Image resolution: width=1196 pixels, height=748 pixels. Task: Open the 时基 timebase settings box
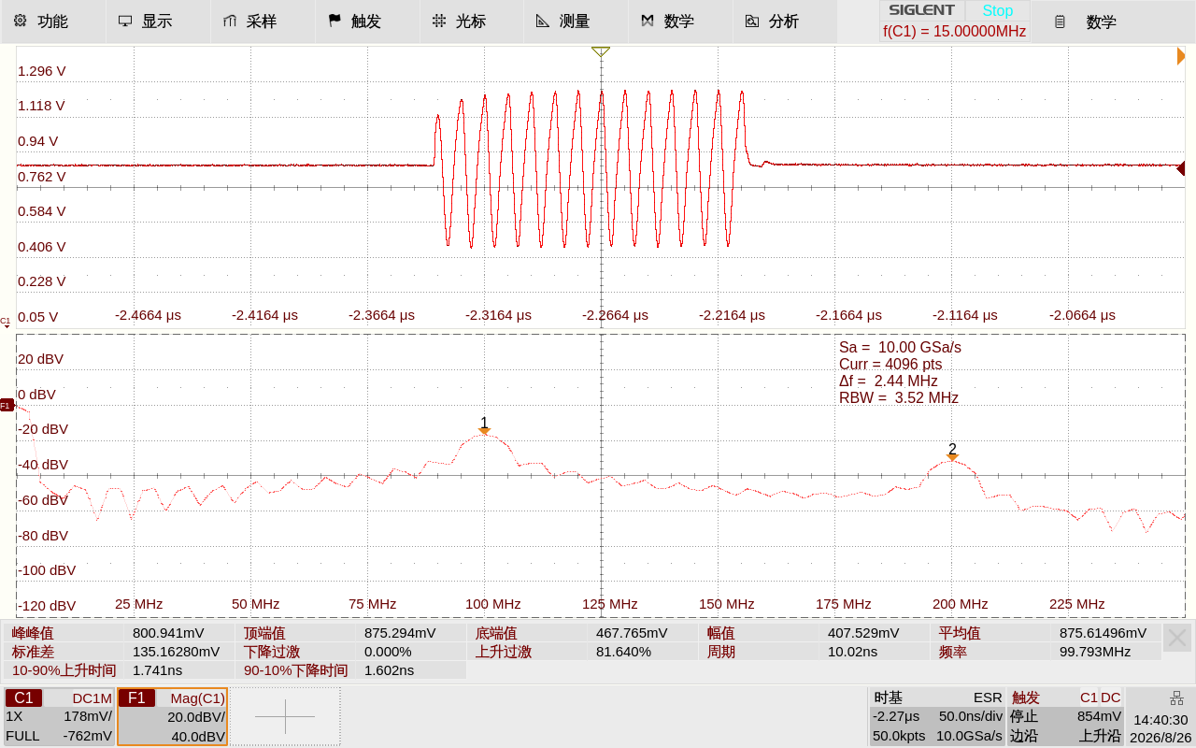coord(937,716)
